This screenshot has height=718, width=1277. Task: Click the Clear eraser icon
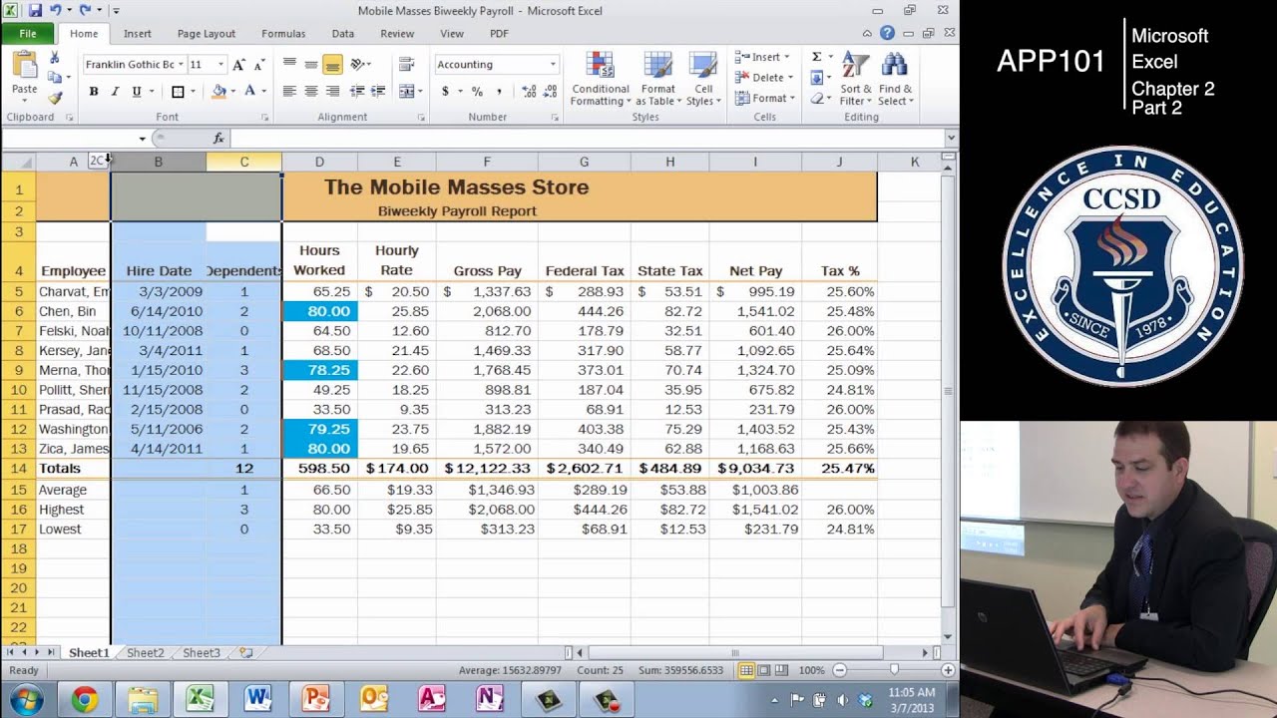click(816, 98)
